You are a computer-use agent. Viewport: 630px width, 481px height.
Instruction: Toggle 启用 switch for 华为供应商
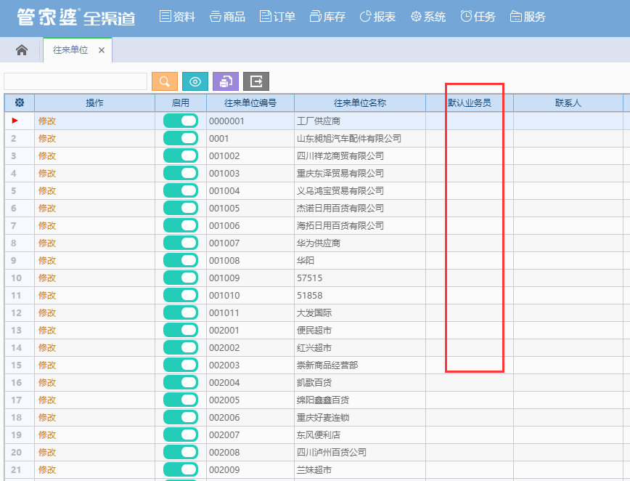coord(181,243)
